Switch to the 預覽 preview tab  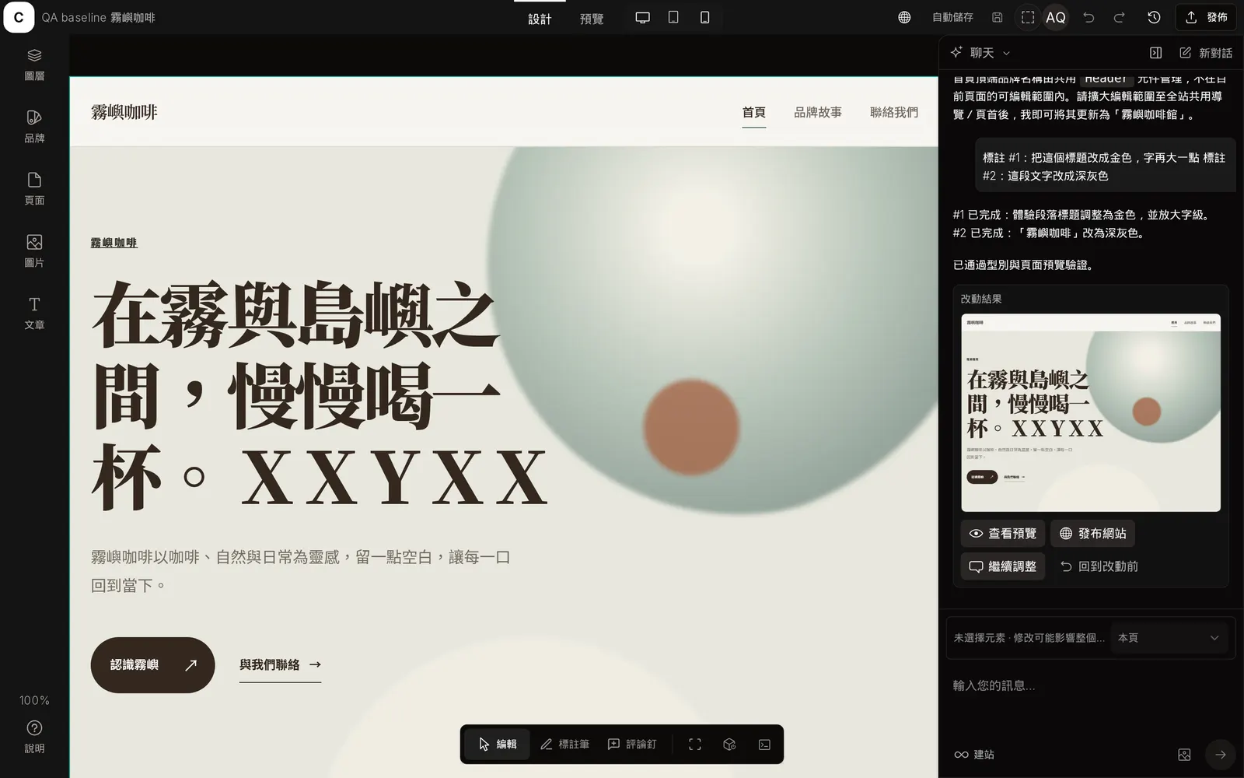[x=592, y=19]
